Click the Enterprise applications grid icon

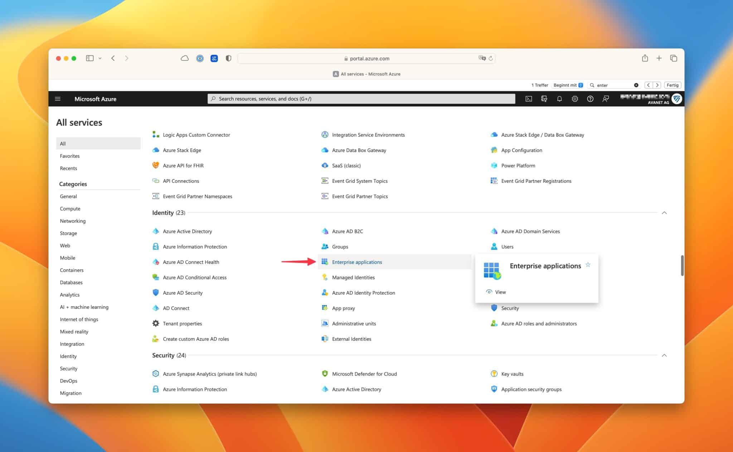325,262
